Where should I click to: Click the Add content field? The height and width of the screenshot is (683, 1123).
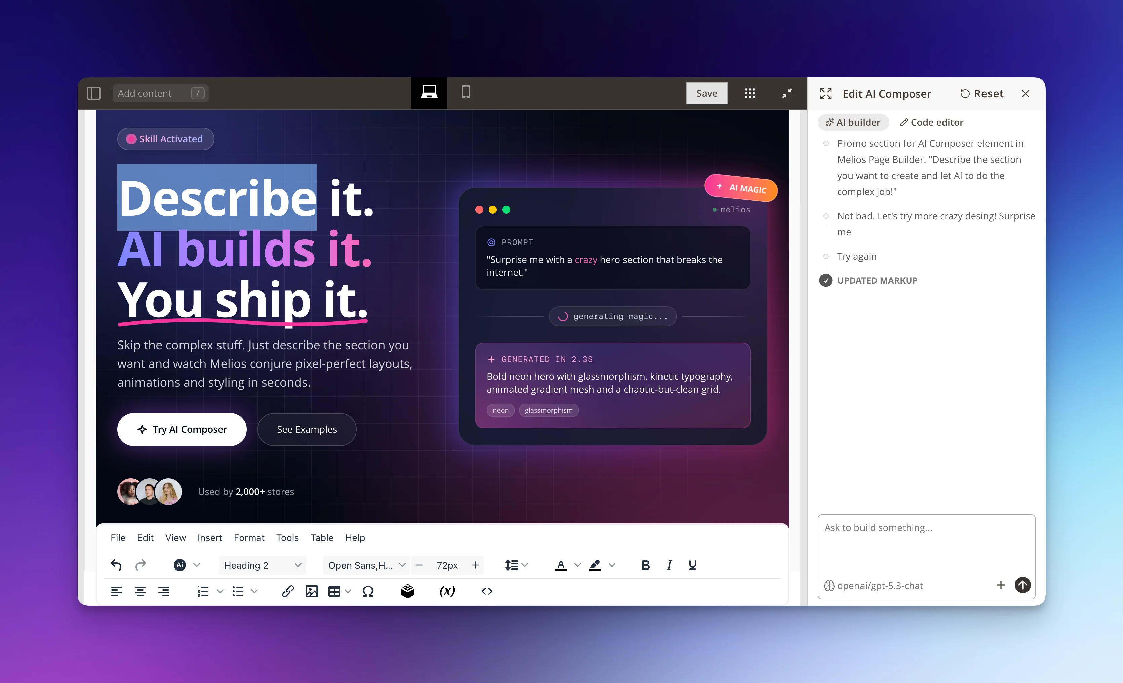160,93
